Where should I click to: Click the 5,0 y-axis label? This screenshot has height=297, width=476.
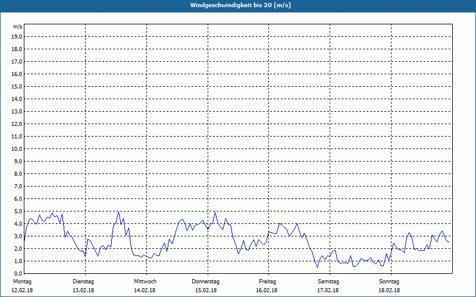[18, 211]
